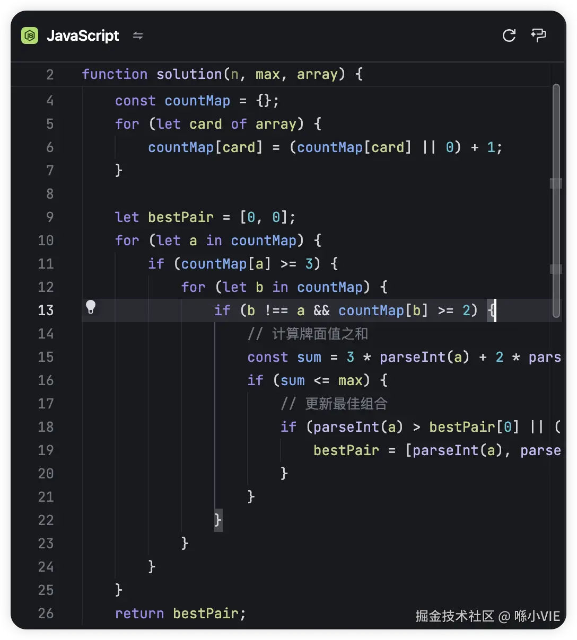Viewport: 577px width, 640px height.
Task: Click sticky line number 2 in gutter
Action: coord(50,75)
